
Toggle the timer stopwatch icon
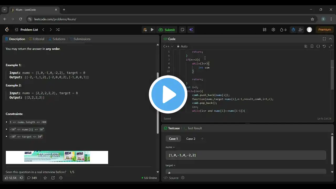pyautogui.click(x=293, y=30)
